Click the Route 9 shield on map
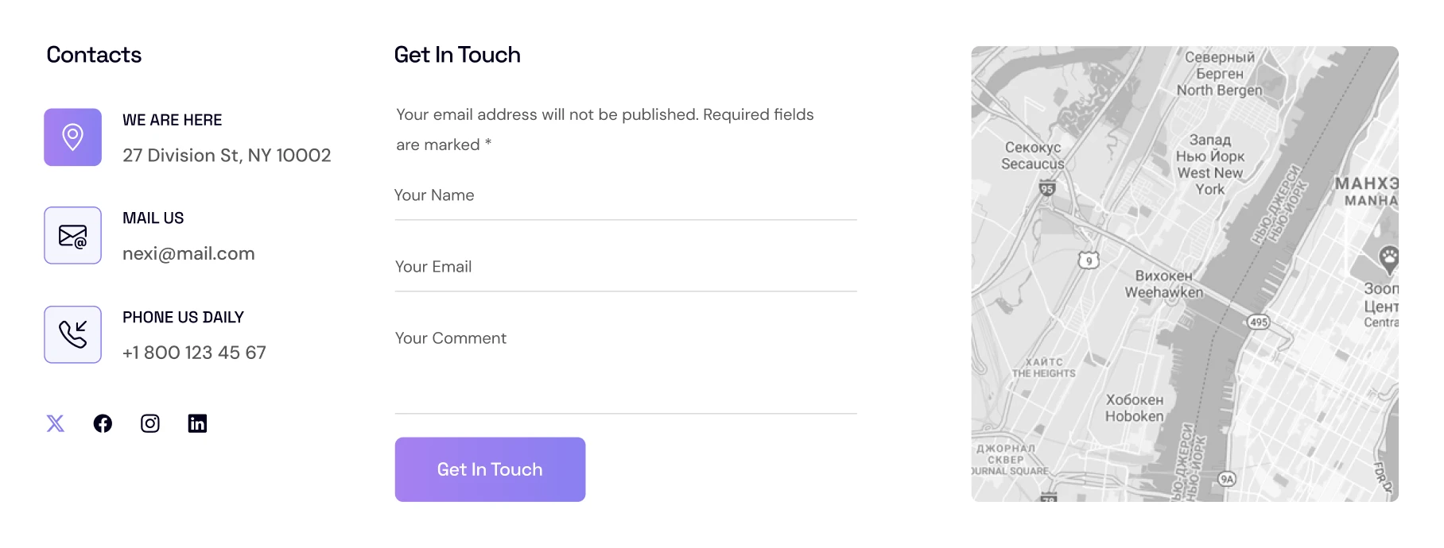This screenshot has height=548, width=1444. tap(1089, 260)
